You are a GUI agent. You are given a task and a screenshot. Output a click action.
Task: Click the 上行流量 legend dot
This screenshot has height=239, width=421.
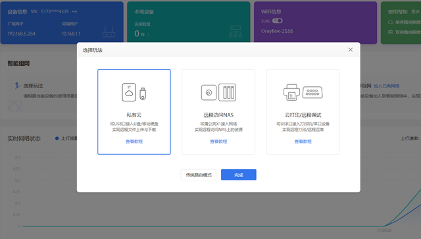(57, 138)
